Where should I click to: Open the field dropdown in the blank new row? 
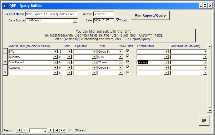[55, 73]
